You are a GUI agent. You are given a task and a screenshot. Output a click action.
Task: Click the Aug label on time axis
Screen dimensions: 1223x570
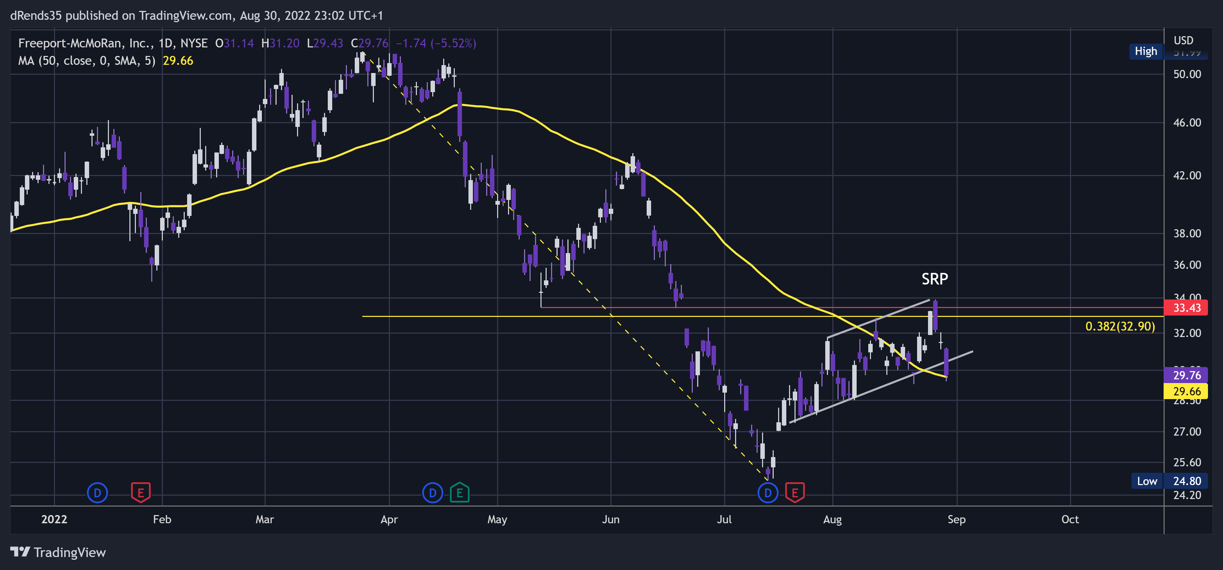click(832, 519)
